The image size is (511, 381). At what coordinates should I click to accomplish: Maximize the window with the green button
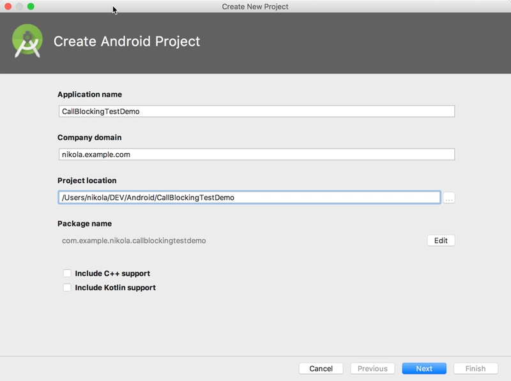click(31, 6)
